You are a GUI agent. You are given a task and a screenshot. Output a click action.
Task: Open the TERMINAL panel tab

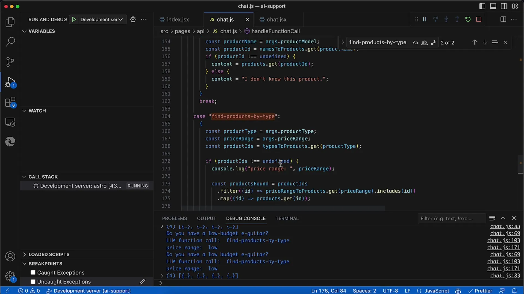click(x=287, y=218)
